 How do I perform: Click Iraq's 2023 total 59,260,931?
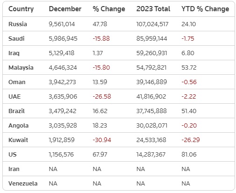pyautogui.click(x=152, y=53)
